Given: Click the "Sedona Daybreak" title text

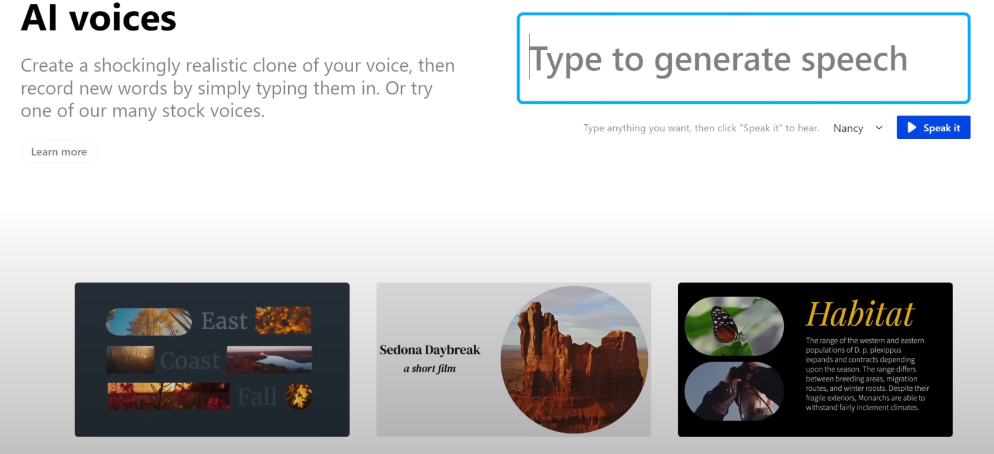Looking at the screenshot, I should (430, 350).
